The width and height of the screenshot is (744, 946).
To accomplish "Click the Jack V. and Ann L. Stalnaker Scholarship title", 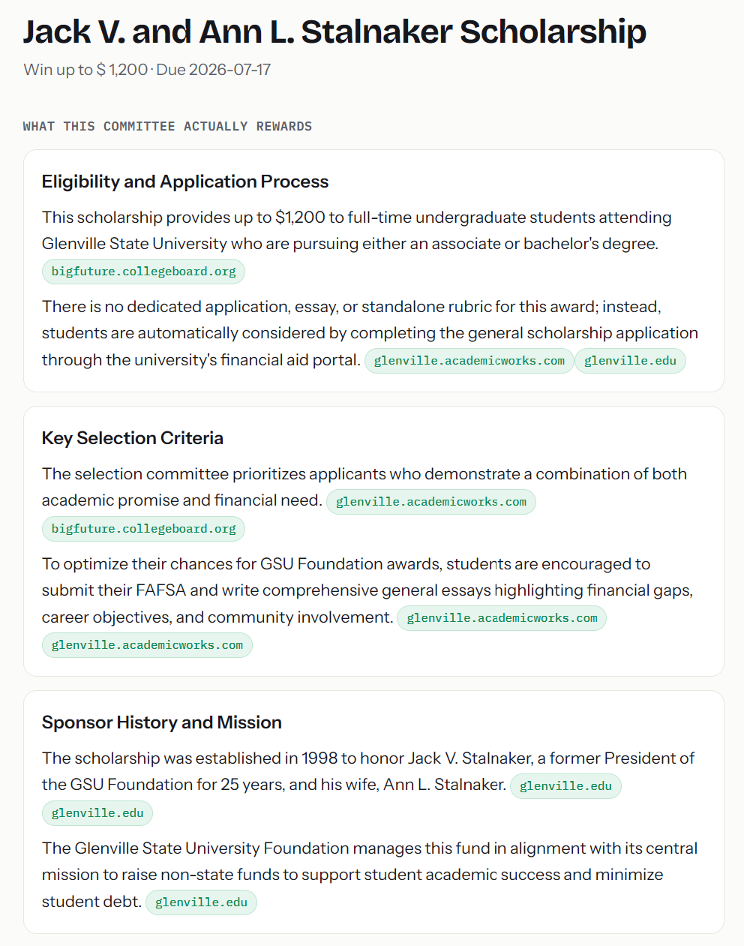I will pos(334,32).
